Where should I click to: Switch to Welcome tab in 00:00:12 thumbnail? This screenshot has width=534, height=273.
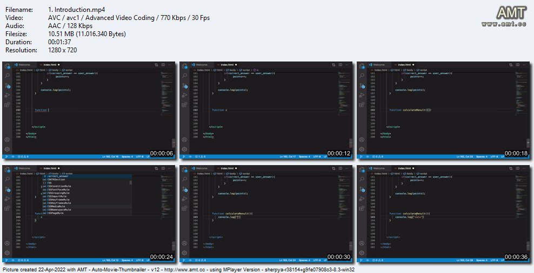click(200, 65)
